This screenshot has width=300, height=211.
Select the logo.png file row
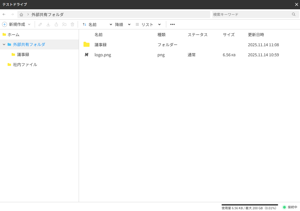(x=103, y=55)
